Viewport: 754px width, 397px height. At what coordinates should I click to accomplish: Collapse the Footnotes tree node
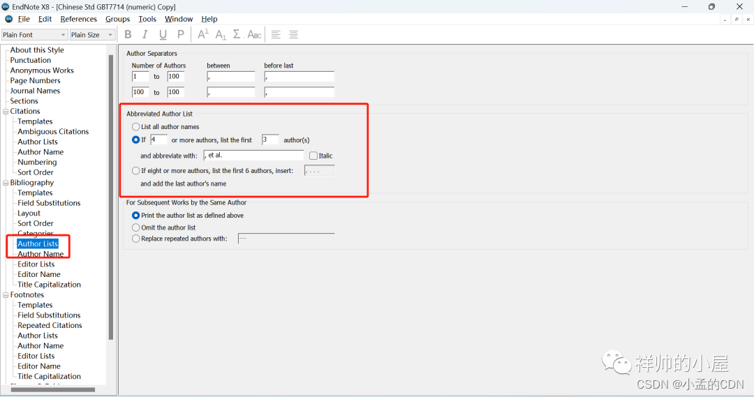point(6,295)
